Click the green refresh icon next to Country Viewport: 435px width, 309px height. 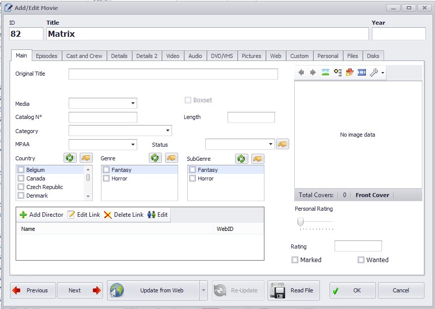[x=70, y=158]
